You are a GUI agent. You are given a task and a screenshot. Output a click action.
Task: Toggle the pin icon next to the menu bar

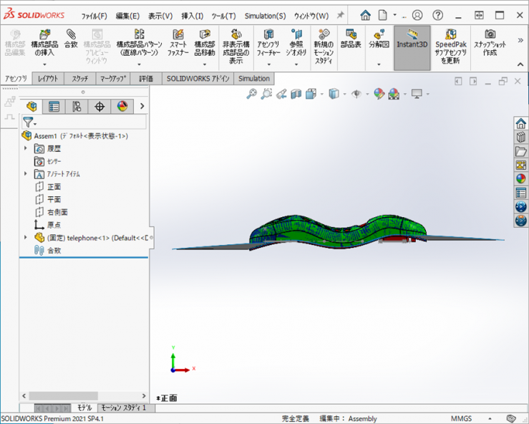coord(341,15)
